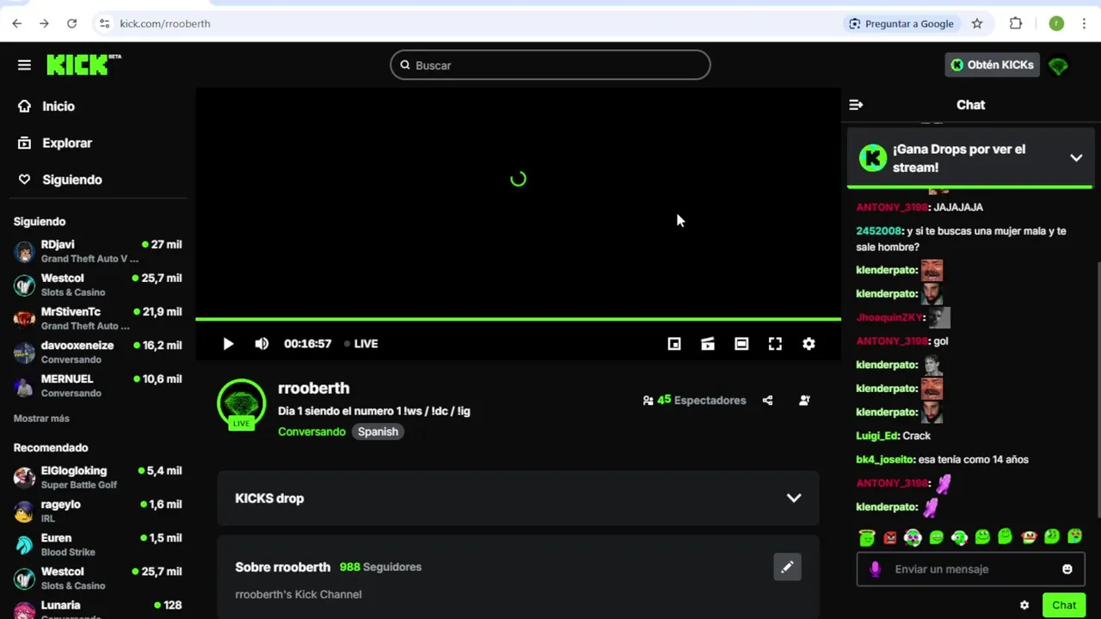Open rageylo recommended channel

[97, 511]
